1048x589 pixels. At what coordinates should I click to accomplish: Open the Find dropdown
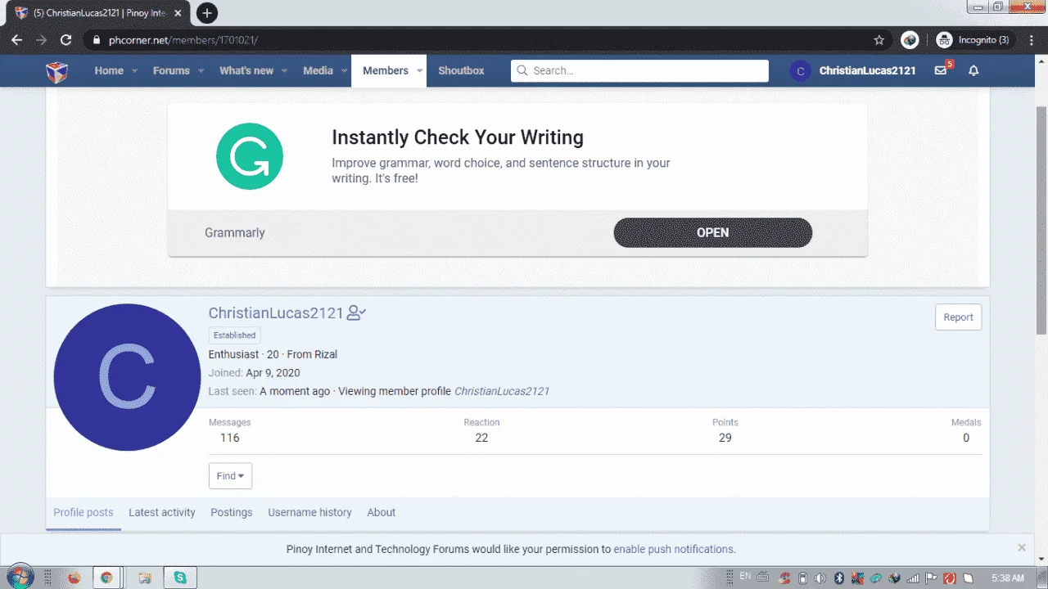point(230,476)
